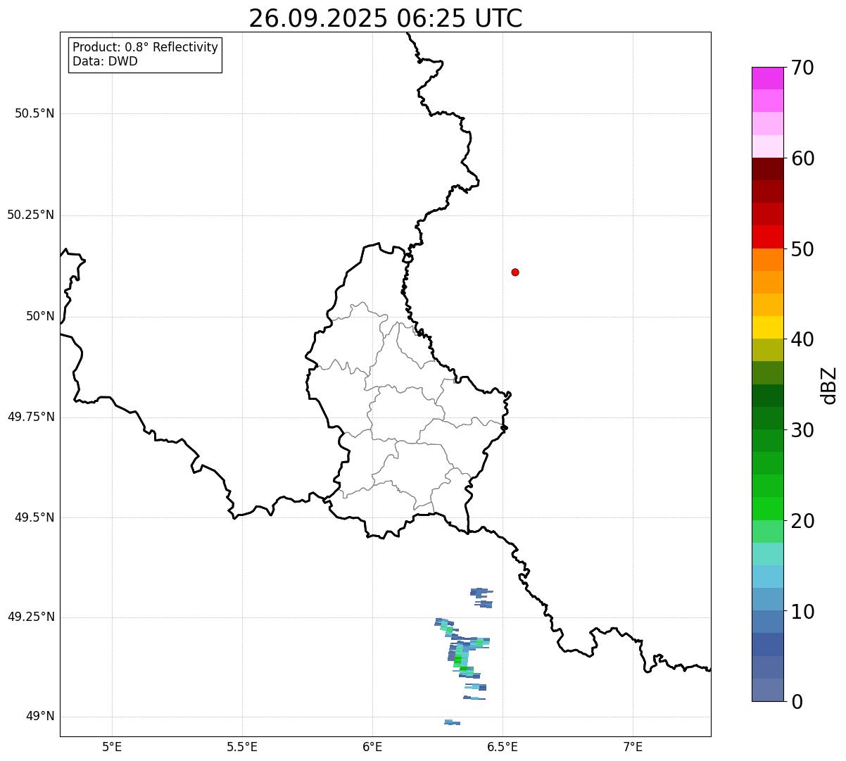Click the green radar echo core near 49.15°N
The width and height of the screenshot is (846, 761).
(458, 661)
